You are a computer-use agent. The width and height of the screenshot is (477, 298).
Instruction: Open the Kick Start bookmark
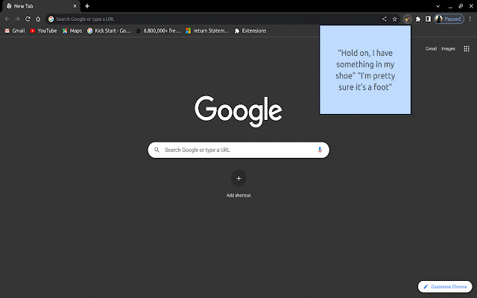109,31
